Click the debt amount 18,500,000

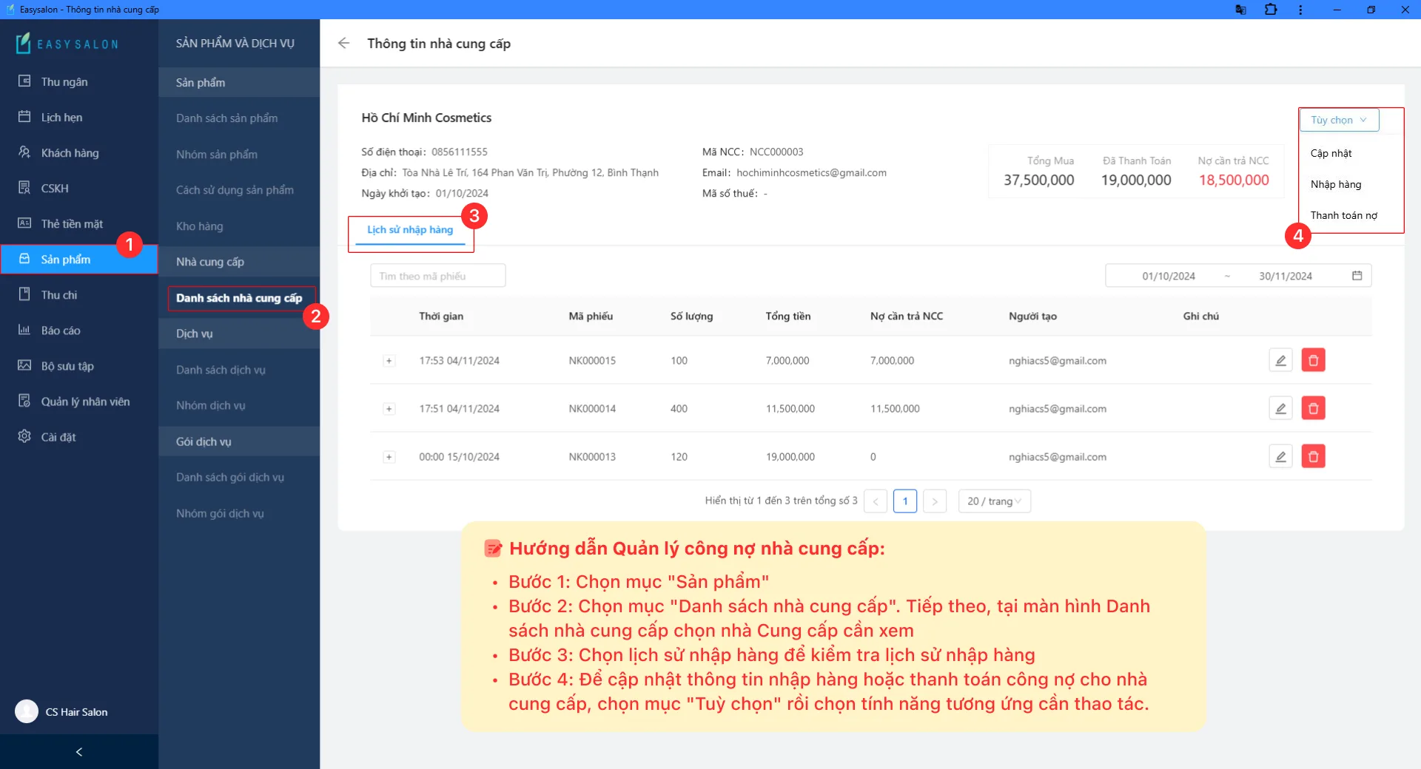[1234, 180]
